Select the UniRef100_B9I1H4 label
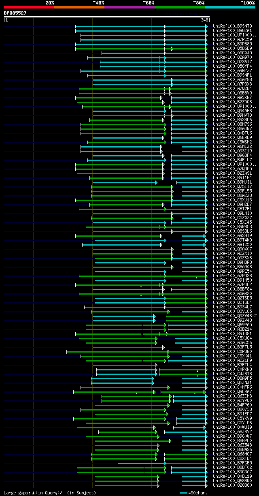259x496 pixels. (232, 177)
